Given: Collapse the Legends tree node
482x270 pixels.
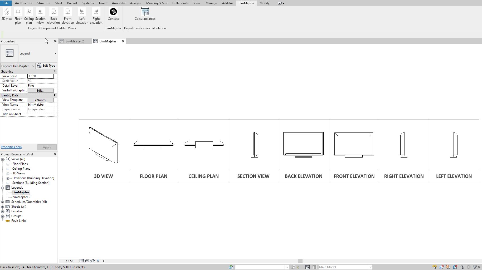Looking at the screenshot, I should [x=3, y=188].
